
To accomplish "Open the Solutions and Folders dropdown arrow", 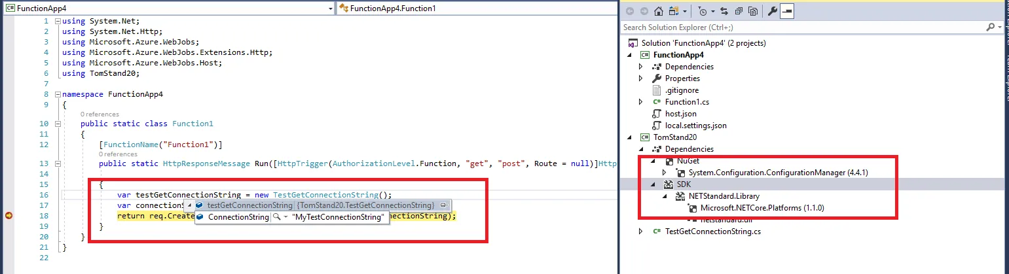I will click(684, 11).
